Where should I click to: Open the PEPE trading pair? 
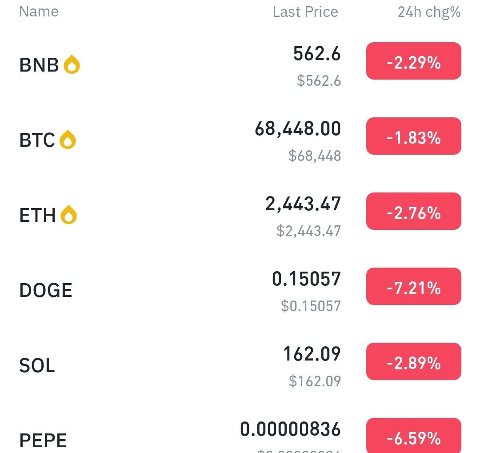click(x=240, y=435)
